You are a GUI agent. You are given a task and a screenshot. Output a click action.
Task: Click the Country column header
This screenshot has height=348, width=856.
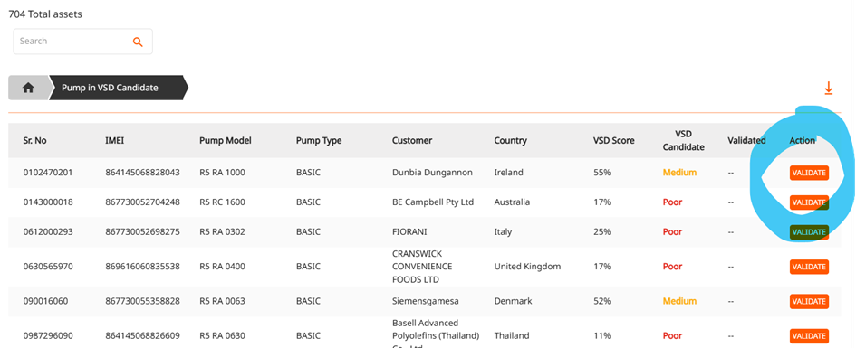tap(511, 140)
